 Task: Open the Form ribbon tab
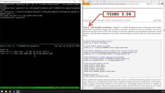point(104,4)
